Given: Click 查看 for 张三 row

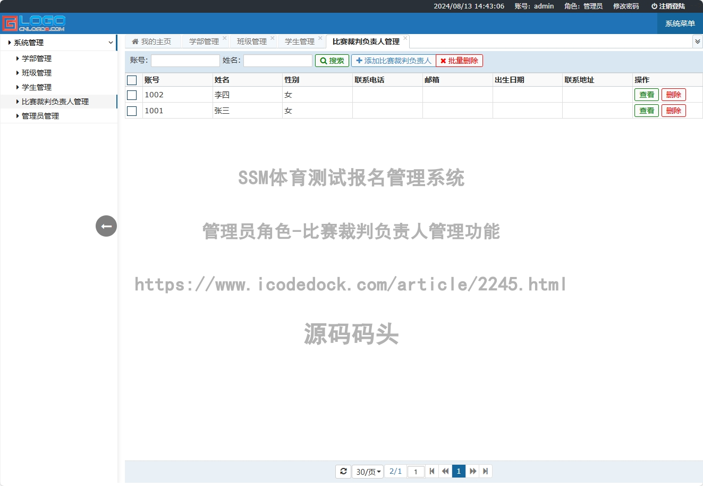Looking at the screenshot, I should coord(647,111).
